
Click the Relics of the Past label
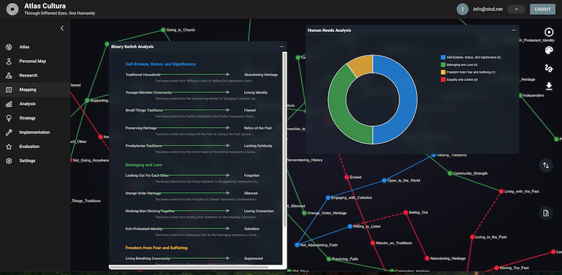pos(258,128)
